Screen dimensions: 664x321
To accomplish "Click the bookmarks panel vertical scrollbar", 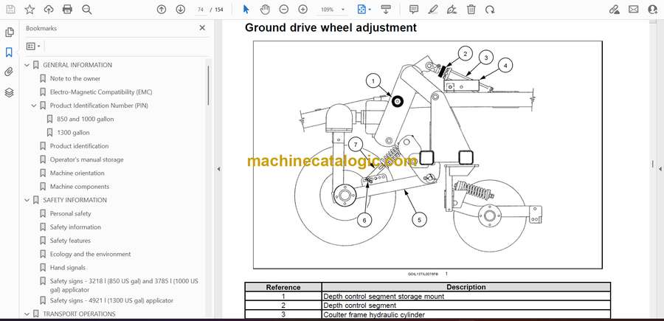I will pos(208,85).
